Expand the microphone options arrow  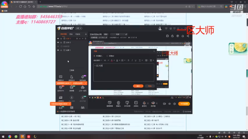click(x=148, y=103)
